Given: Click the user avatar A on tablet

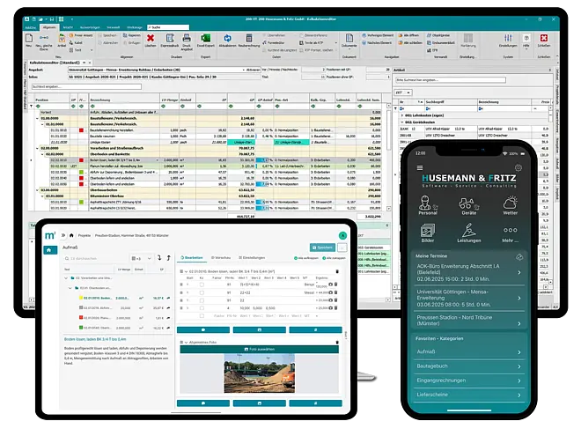Looking at the screenshot, I should (342, 235).
